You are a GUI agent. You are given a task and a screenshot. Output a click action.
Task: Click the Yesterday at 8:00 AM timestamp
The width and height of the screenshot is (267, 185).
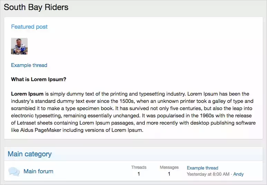208,174
